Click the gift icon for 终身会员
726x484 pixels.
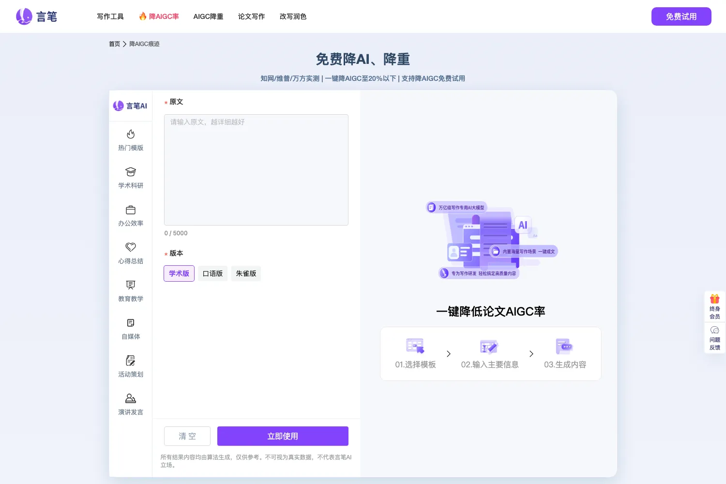coord(715,299)
